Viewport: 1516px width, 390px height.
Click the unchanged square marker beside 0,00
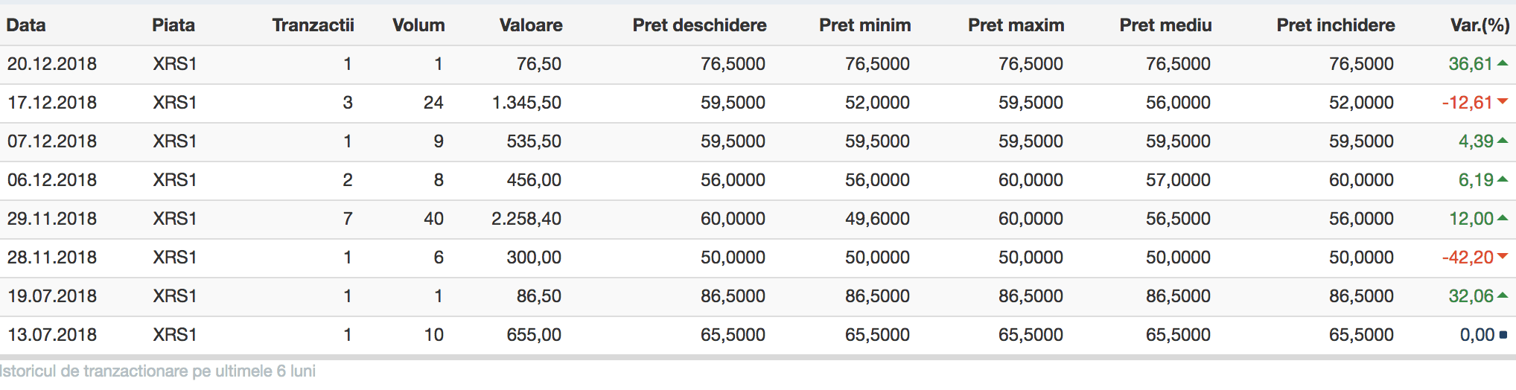(x=1503, y=335)
